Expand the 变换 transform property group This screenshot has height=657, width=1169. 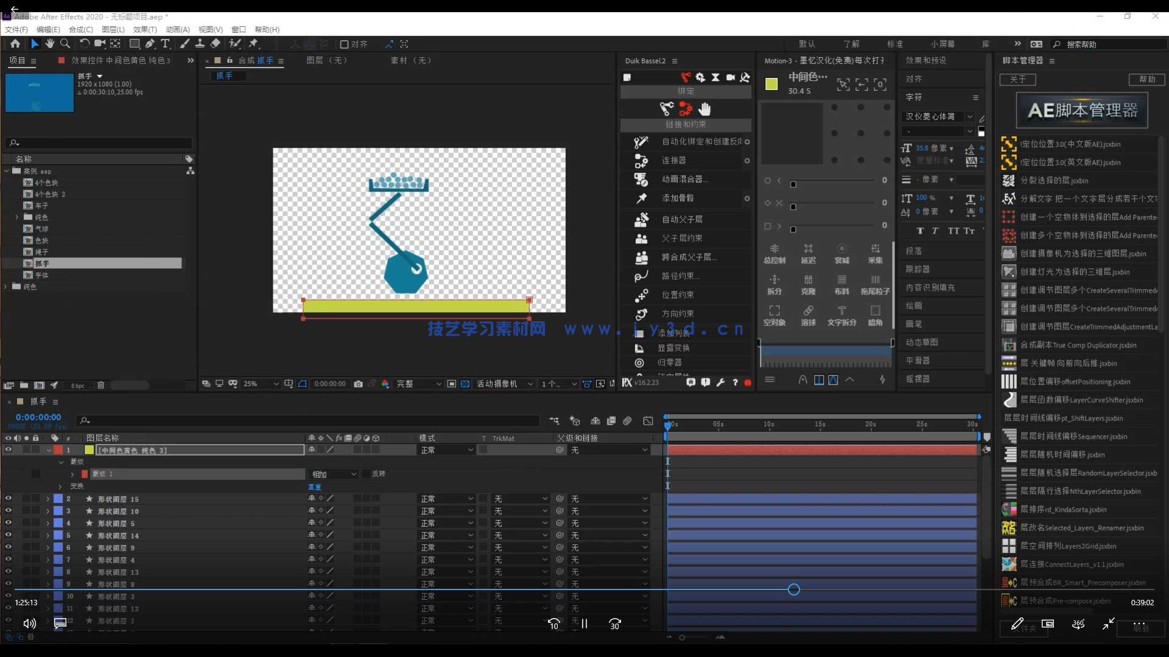tap(60, 487)
